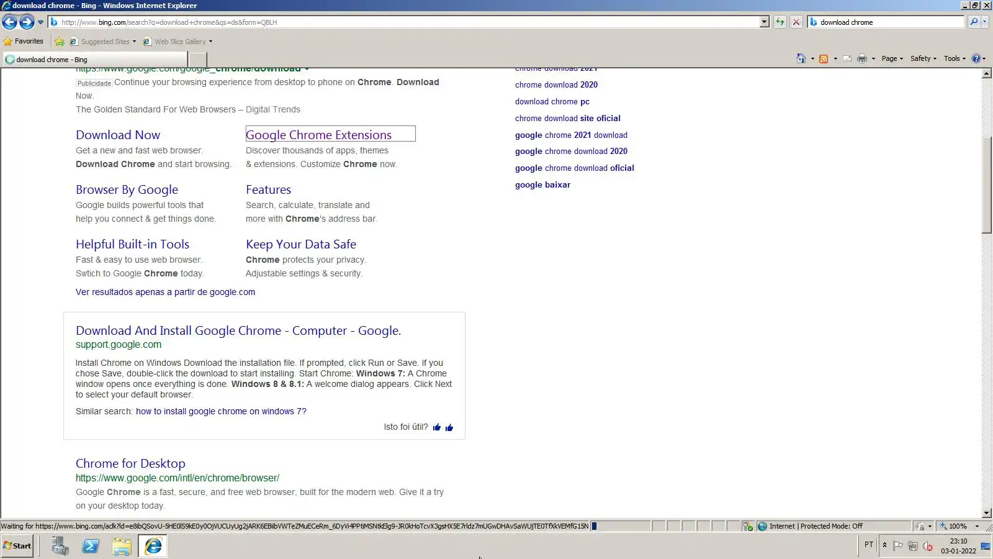This screenshot has height=559, width=993.
Task: Select the 'download chrome - Bing' tab
Action: tap(94, 60)
